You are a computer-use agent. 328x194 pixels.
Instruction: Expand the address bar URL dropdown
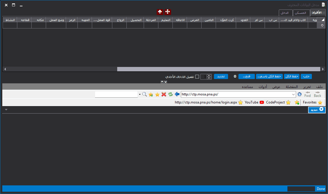(x=293, y=94)
